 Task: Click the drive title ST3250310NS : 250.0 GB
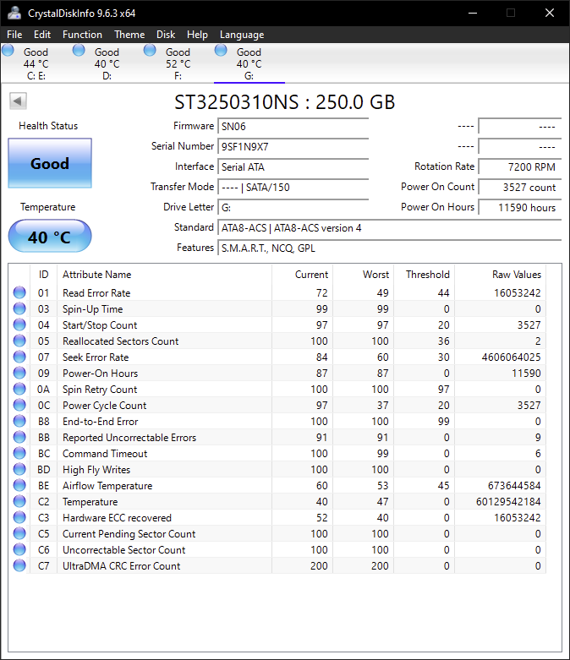[285, 102]
